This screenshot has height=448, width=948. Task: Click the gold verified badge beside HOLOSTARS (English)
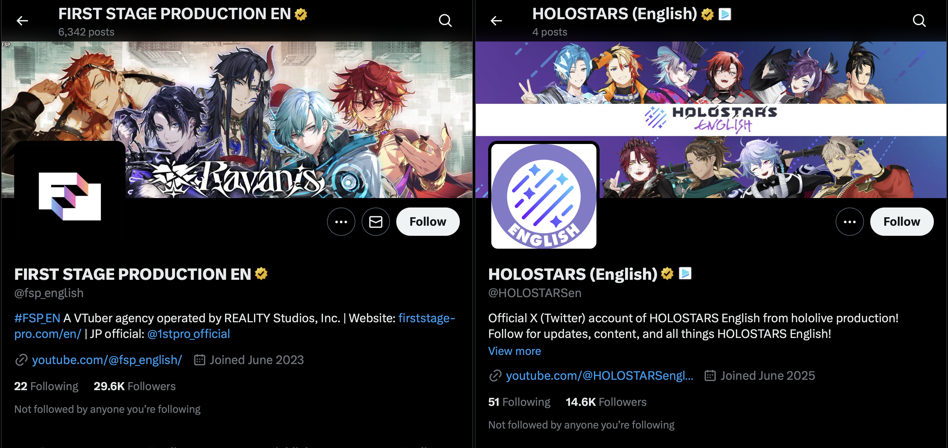(x=667, y=274)
